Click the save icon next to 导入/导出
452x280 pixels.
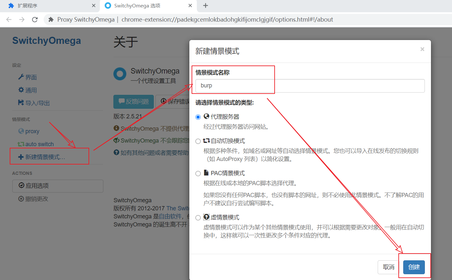coord(21,103)
